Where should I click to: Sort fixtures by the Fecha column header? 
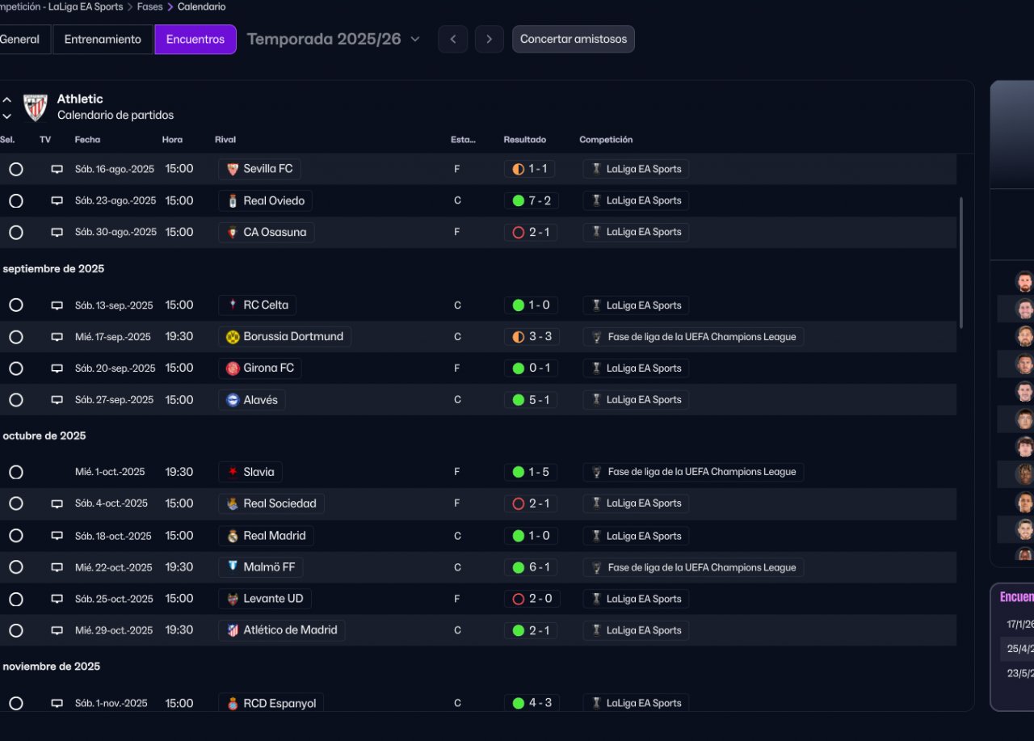point(87,140)
